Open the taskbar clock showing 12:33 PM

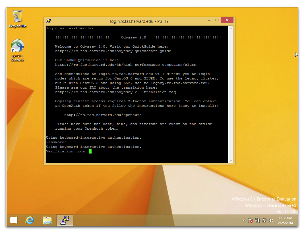pos(286,220)
